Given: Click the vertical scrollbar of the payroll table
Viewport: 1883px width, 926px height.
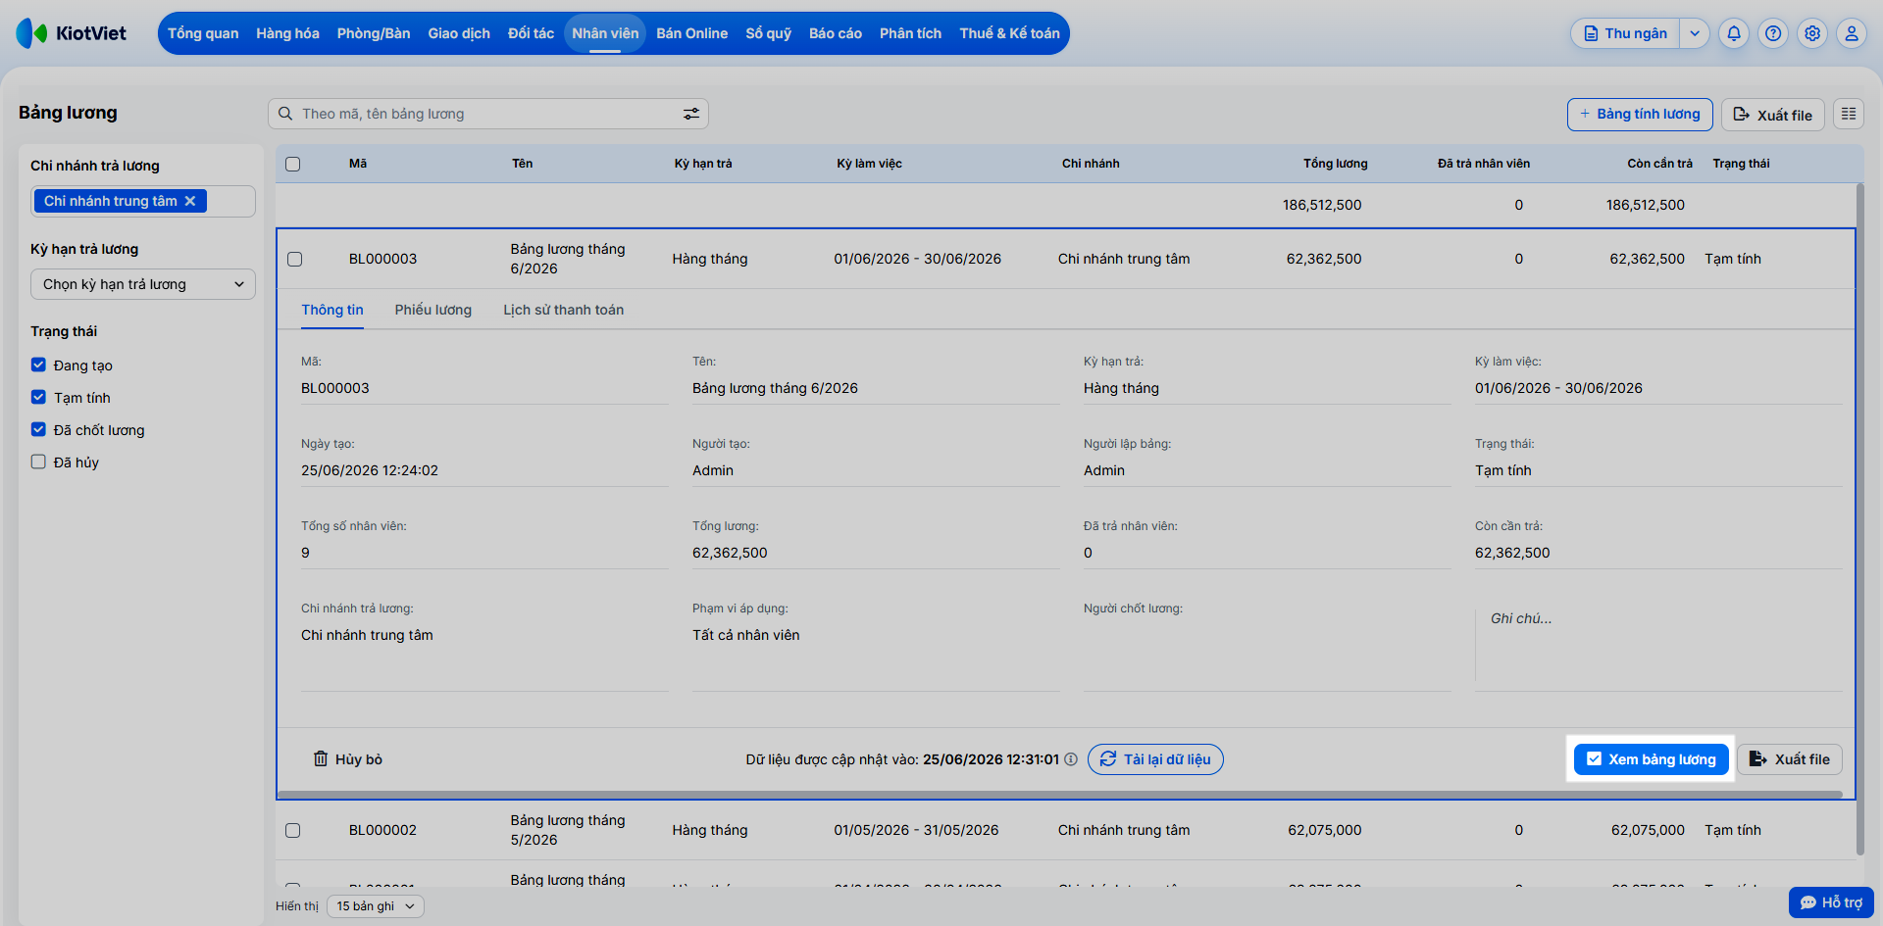Looking at the screenshot, I should point(1859,519).
